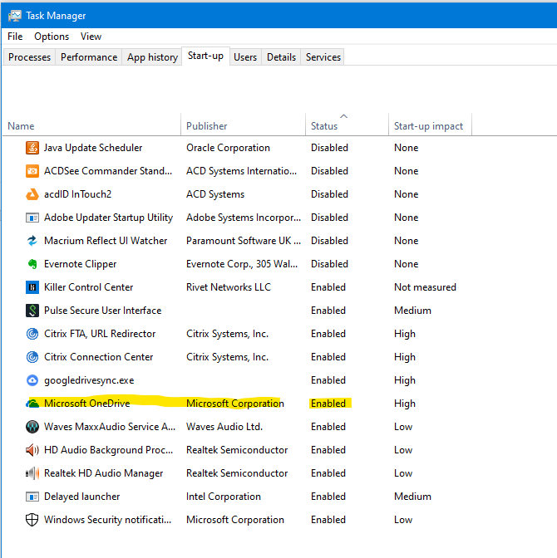Select the Microsoft OneDrive name text
This screenshot has width=557, height=558.
[87, 404]
